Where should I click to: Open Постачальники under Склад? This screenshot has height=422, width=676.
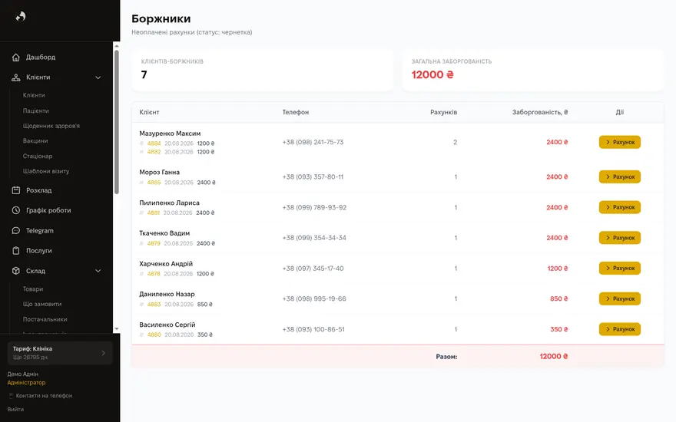tap(45, 319)
